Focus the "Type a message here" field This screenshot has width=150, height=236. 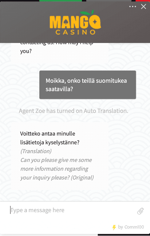tap(72, 210)
